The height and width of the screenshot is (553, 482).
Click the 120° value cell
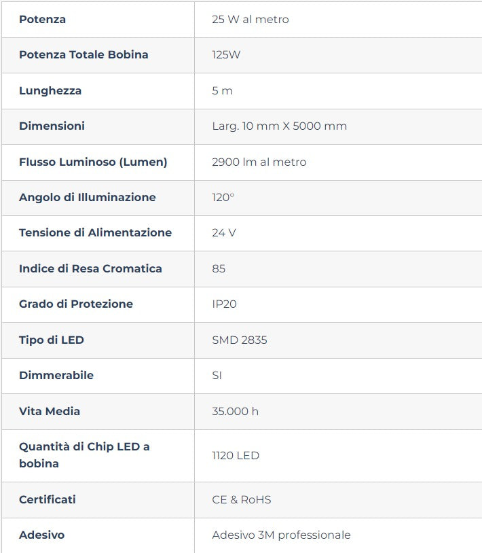pyautogui.click(x=223, y=197)
